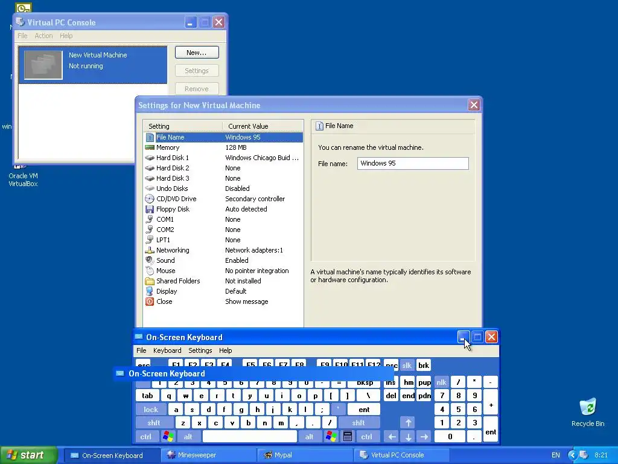This screenshot has width=618, height=464.
Task: Toggle the right ctrl key
Action: pyautogui.click(x=366, y=436)
